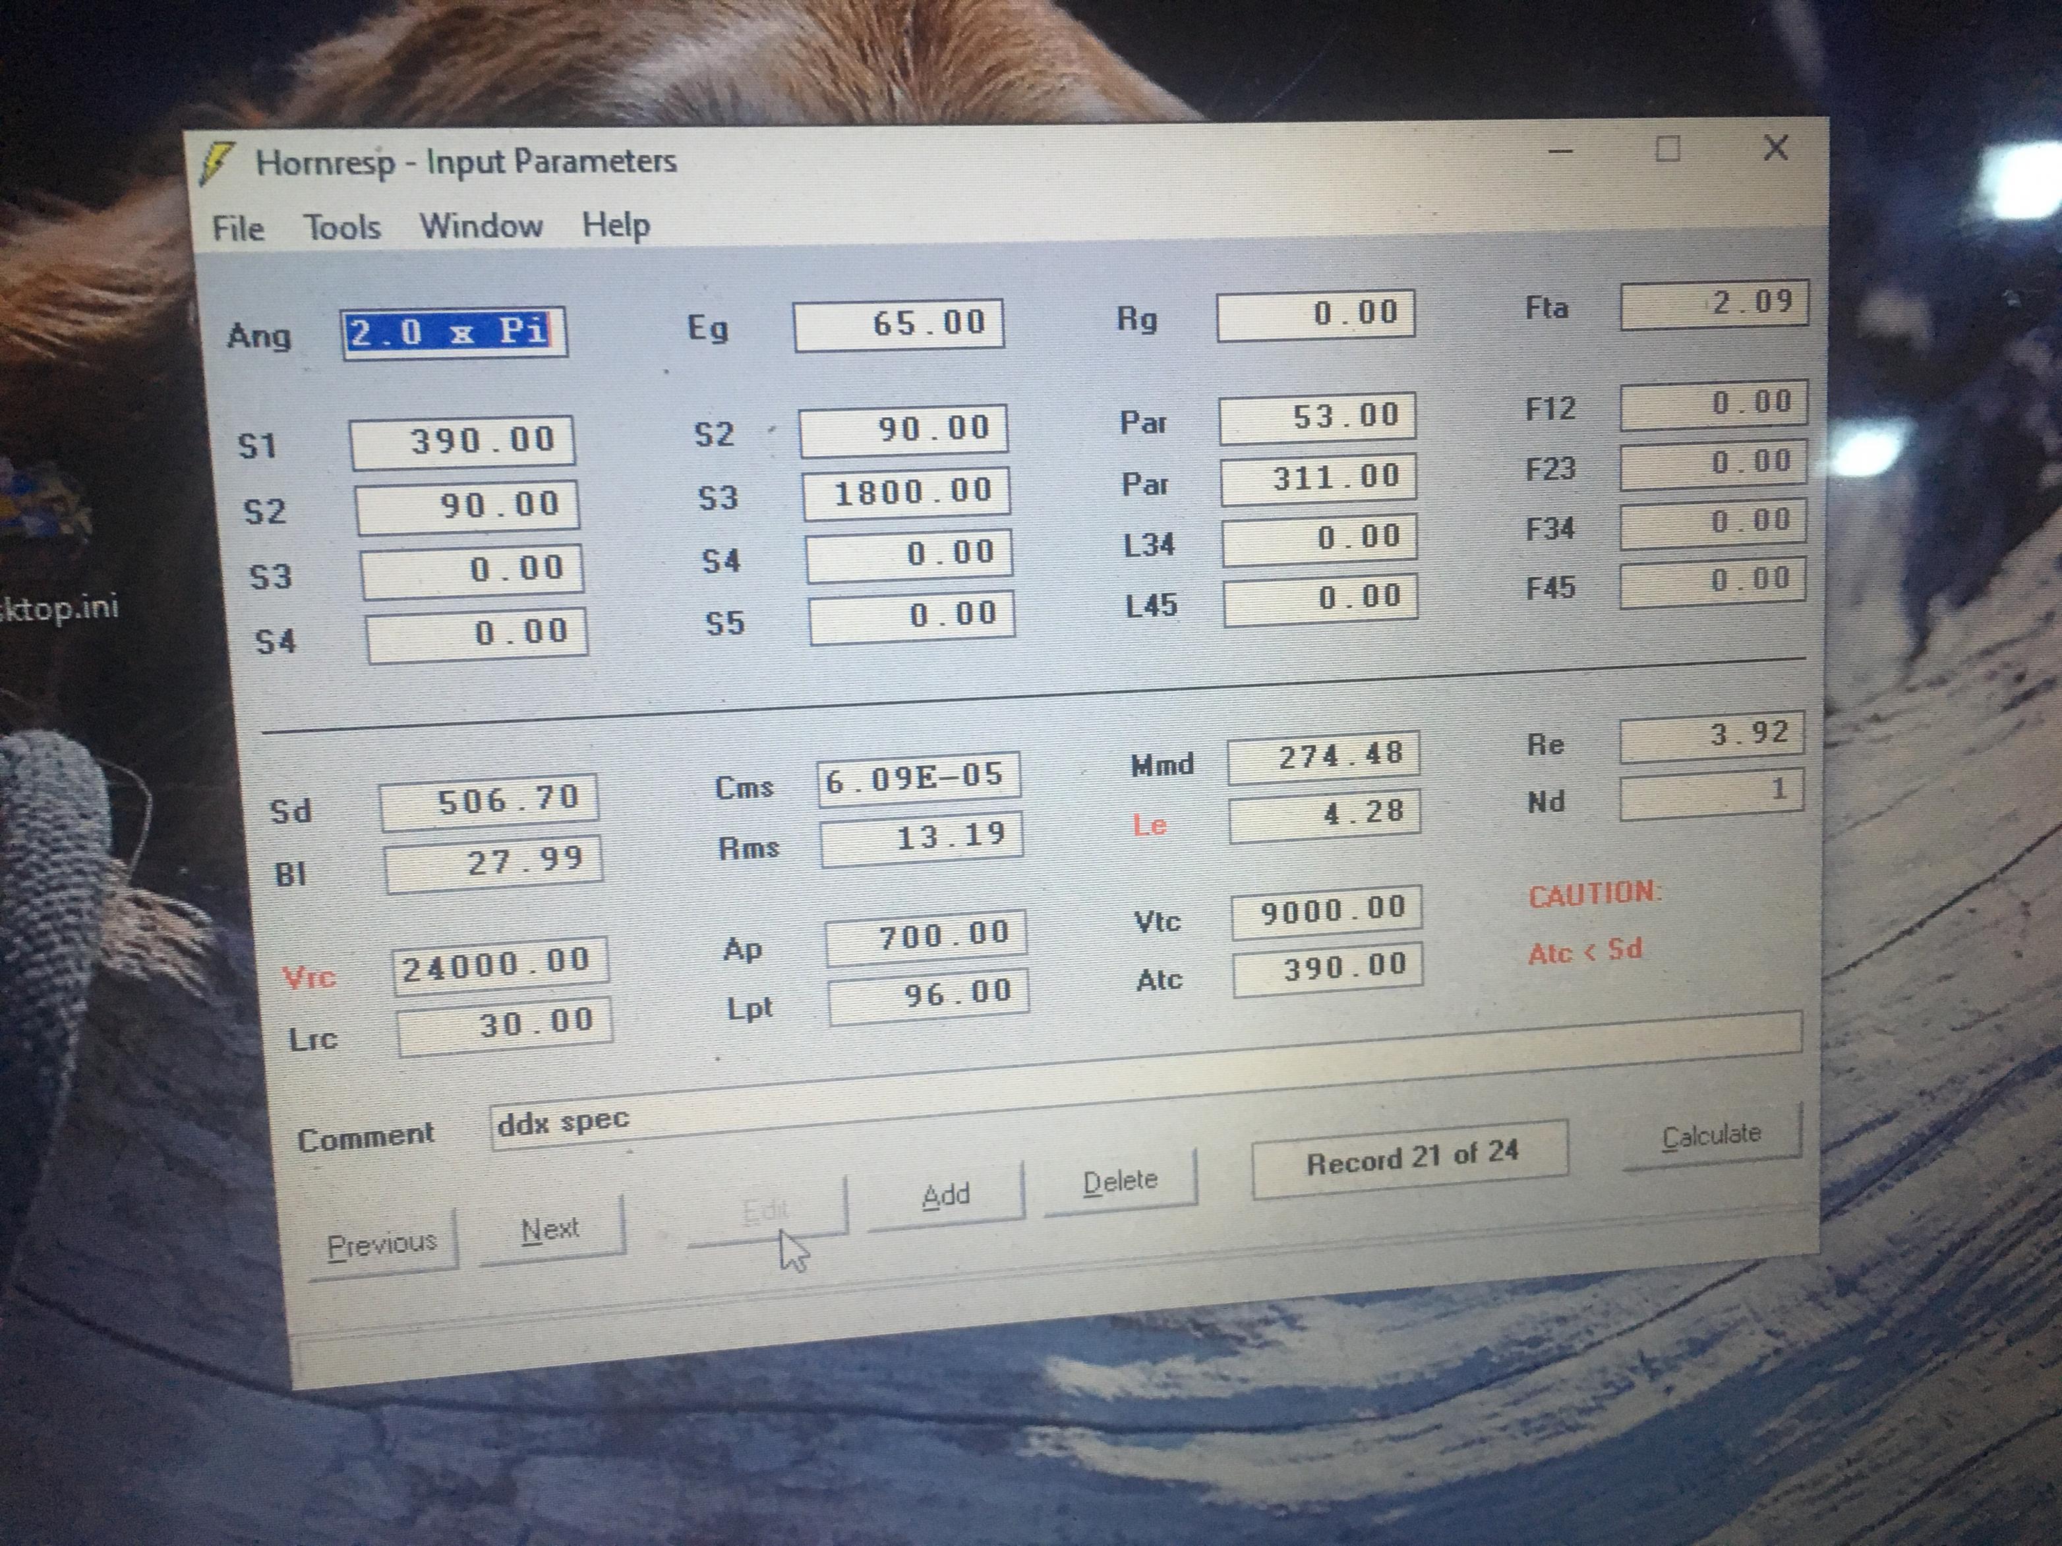Click the maximize icon in the title bar
Image resolution: width=2062 pixels, height=1546 pixels.
[x=1668, y=149]
